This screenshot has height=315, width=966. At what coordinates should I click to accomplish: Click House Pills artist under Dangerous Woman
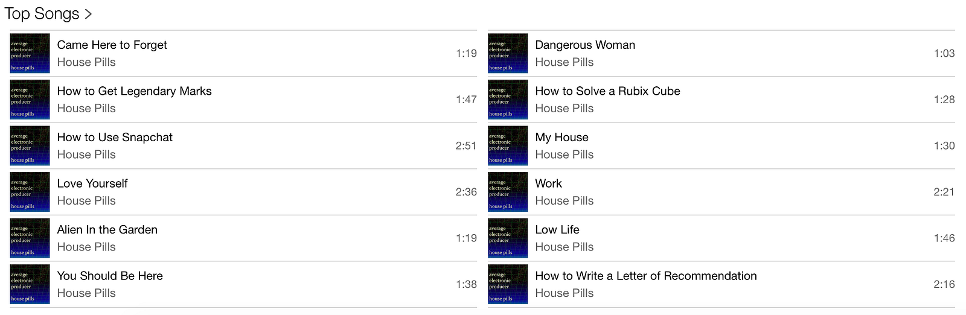point(565,62)
